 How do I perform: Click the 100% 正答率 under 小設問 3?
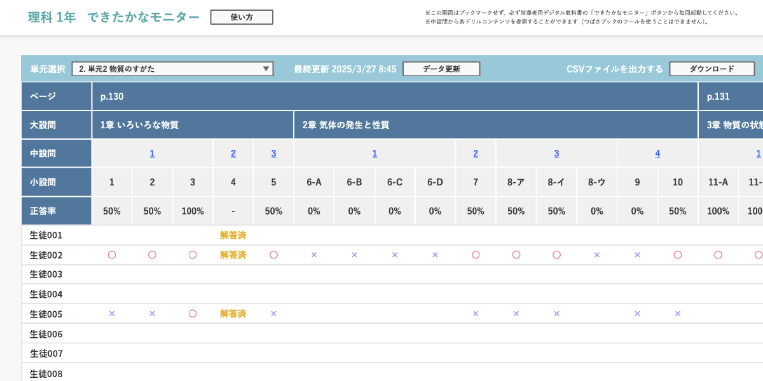[193, 211]
